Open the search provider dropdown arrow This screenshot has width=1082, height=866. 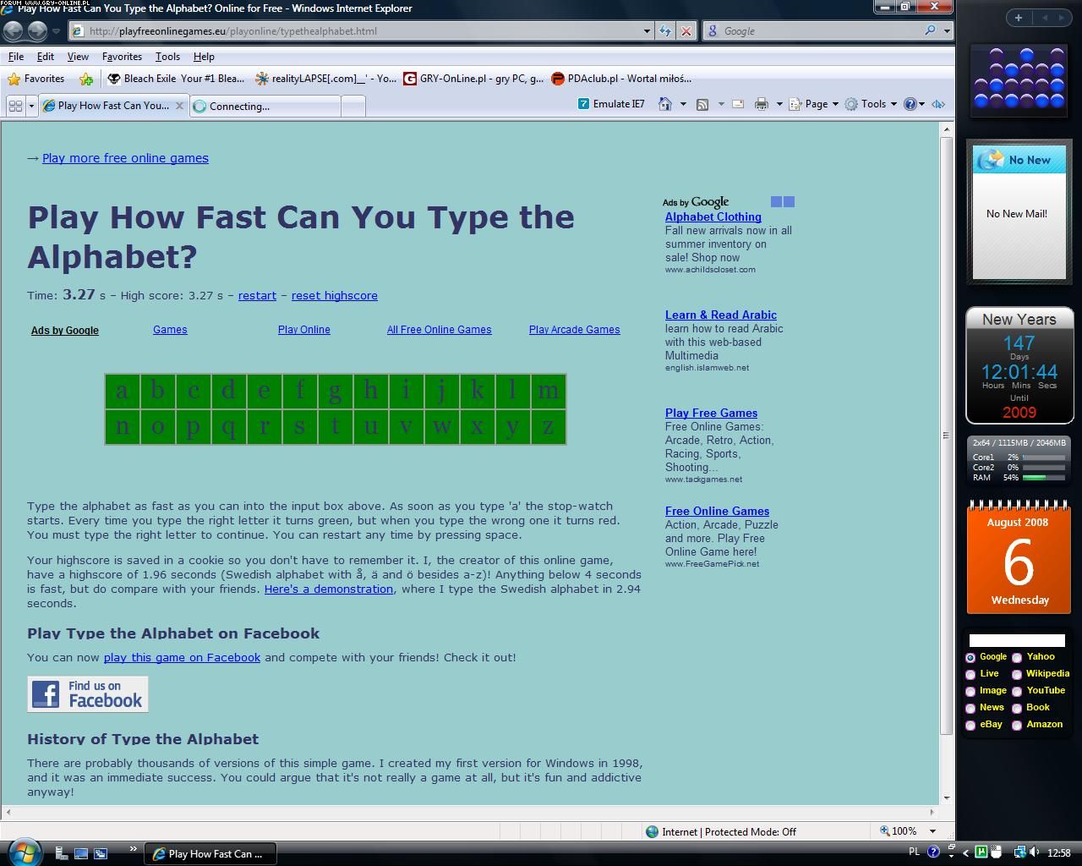[x=946, y=30]
